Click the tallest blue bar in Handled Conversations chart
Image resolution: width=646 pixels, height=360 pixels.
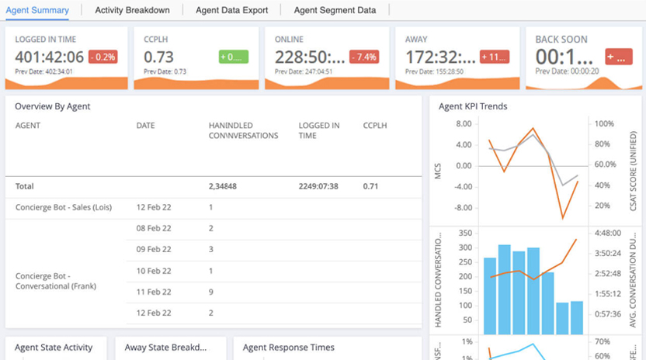(504, 289)
